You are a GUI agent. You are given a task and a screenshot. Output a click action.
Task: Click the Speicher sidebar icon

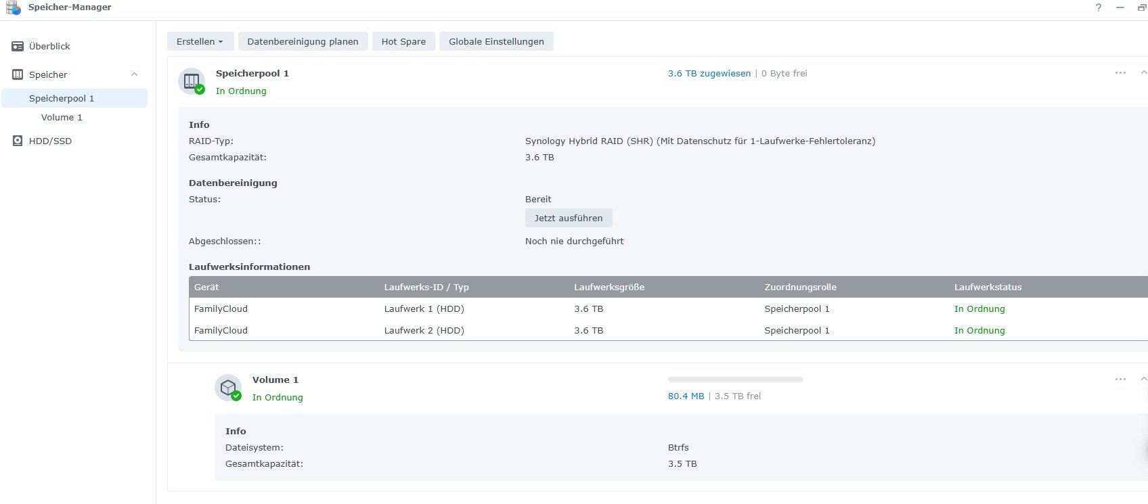tap(18, 74)
